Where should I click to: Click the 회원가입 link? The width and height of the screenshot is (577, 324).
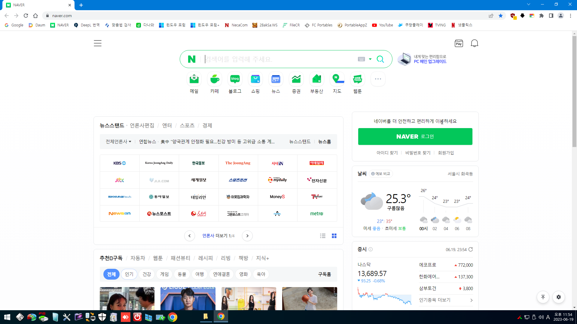[x=446, y=153]
